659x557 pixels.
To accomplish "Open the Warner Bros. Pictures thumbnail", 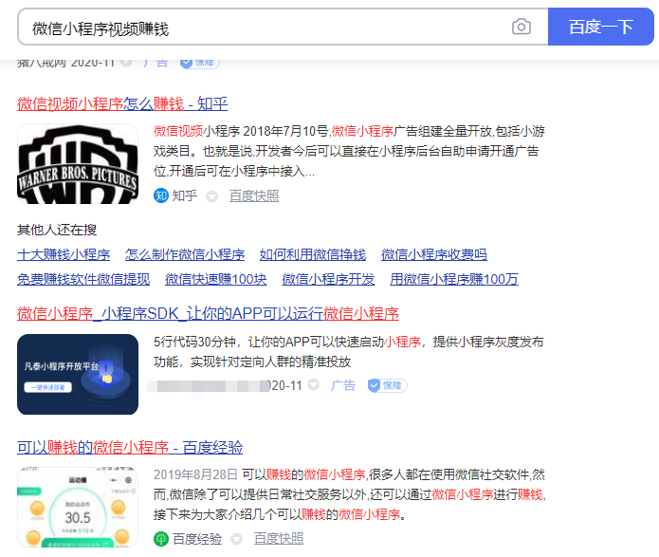I will (x=78, y=163).
